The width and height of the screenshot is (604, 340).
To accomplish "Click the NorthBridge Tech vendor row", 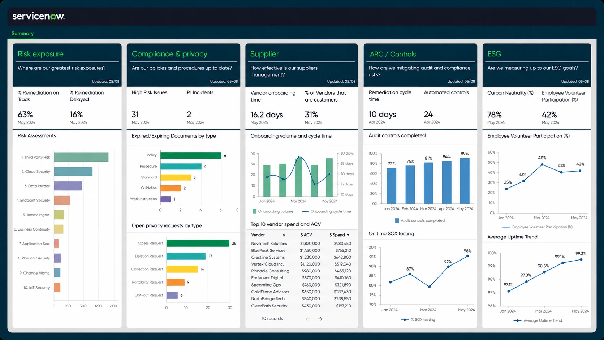I will [x=301, y=299].
